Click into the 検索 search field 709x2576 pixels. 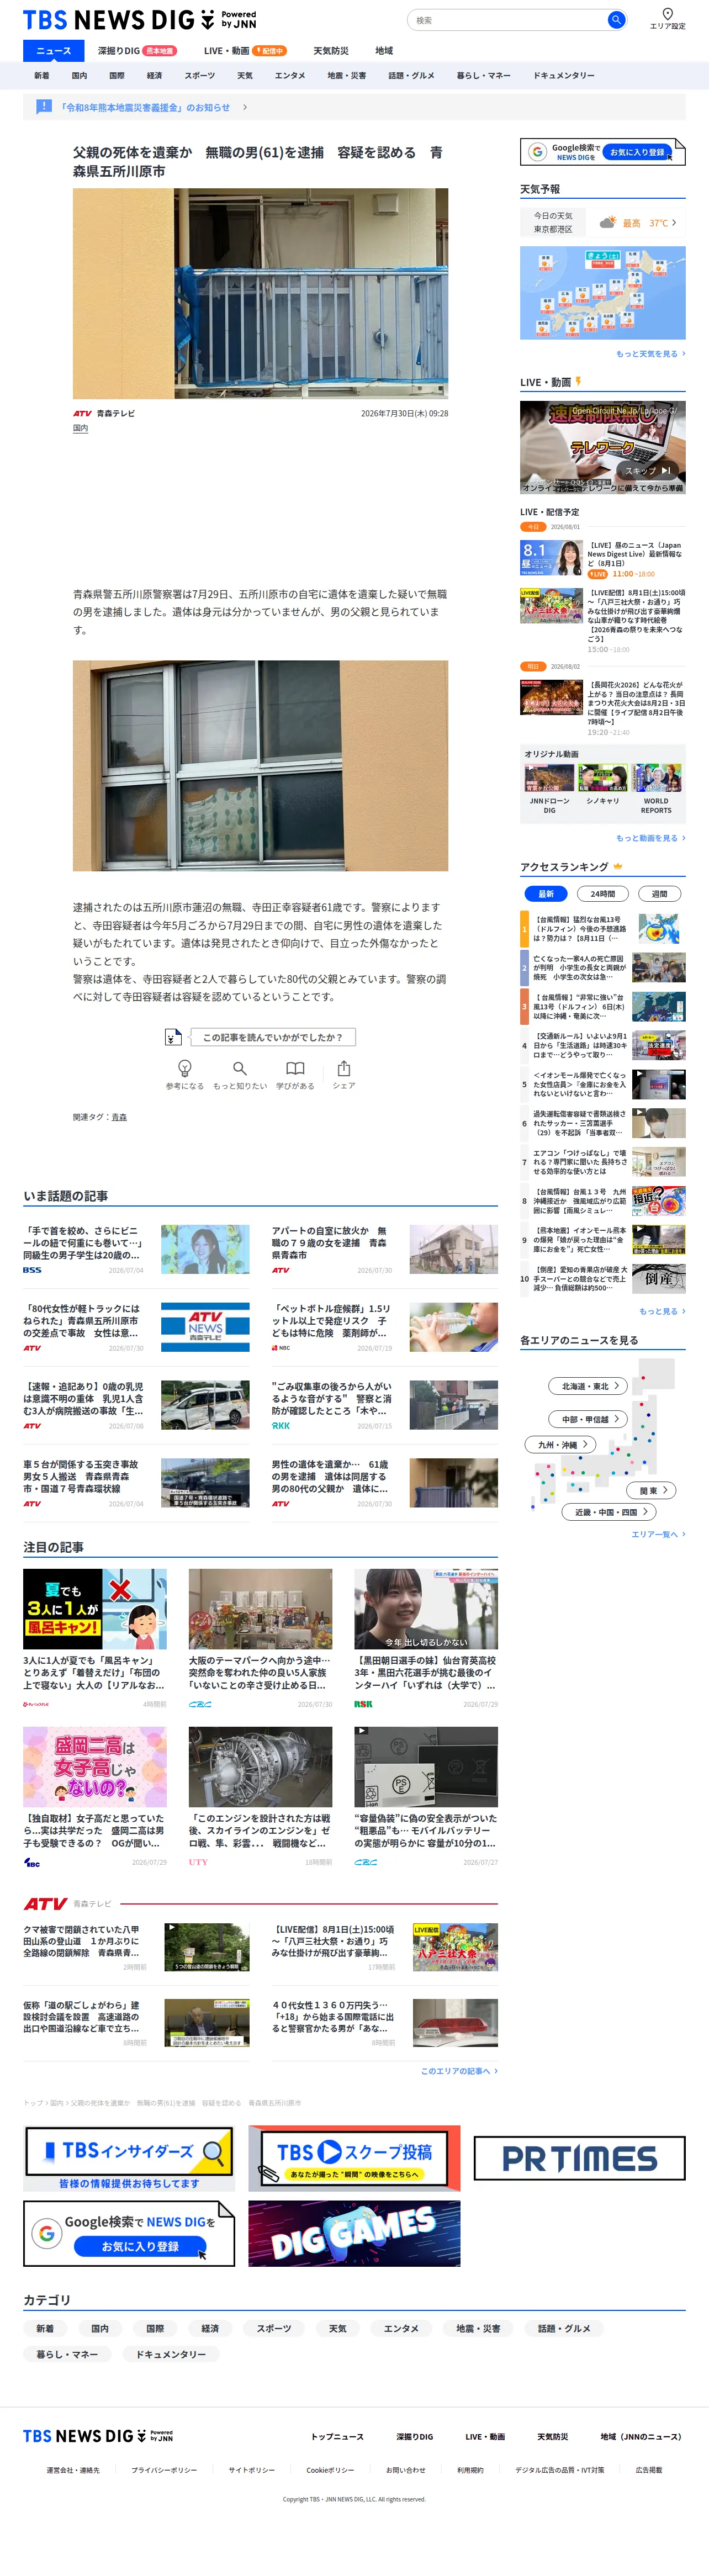pyautogui.click(x=506, y=20)
